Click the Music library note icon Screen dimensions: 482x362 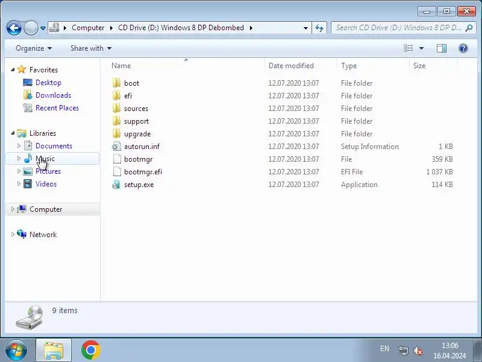point(28,158)
